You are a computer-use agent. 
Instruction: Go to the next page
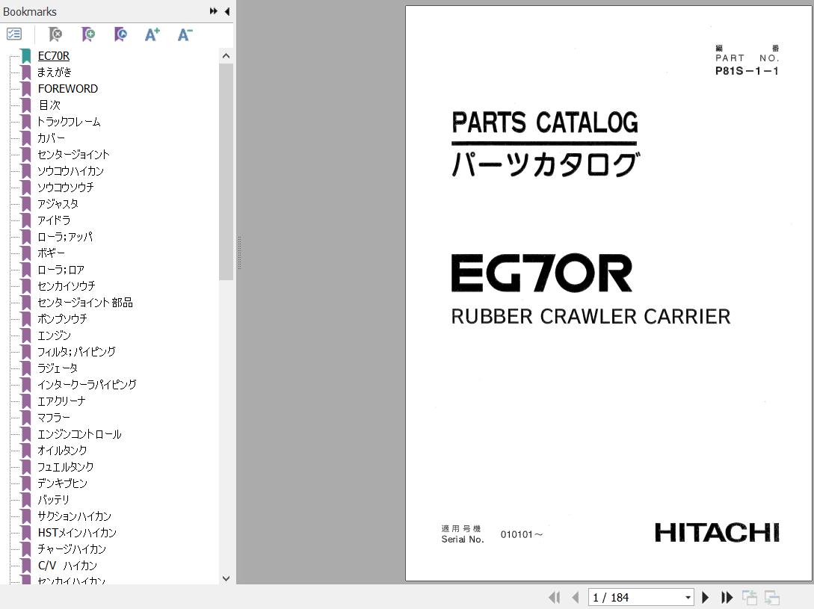[x=705, y=598]
